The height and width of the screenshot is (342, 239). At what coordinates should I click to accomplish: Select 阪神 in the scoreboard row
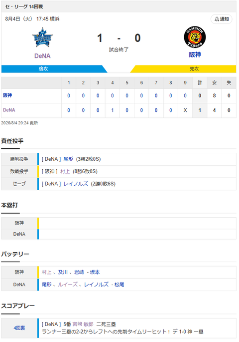point(7,95)
